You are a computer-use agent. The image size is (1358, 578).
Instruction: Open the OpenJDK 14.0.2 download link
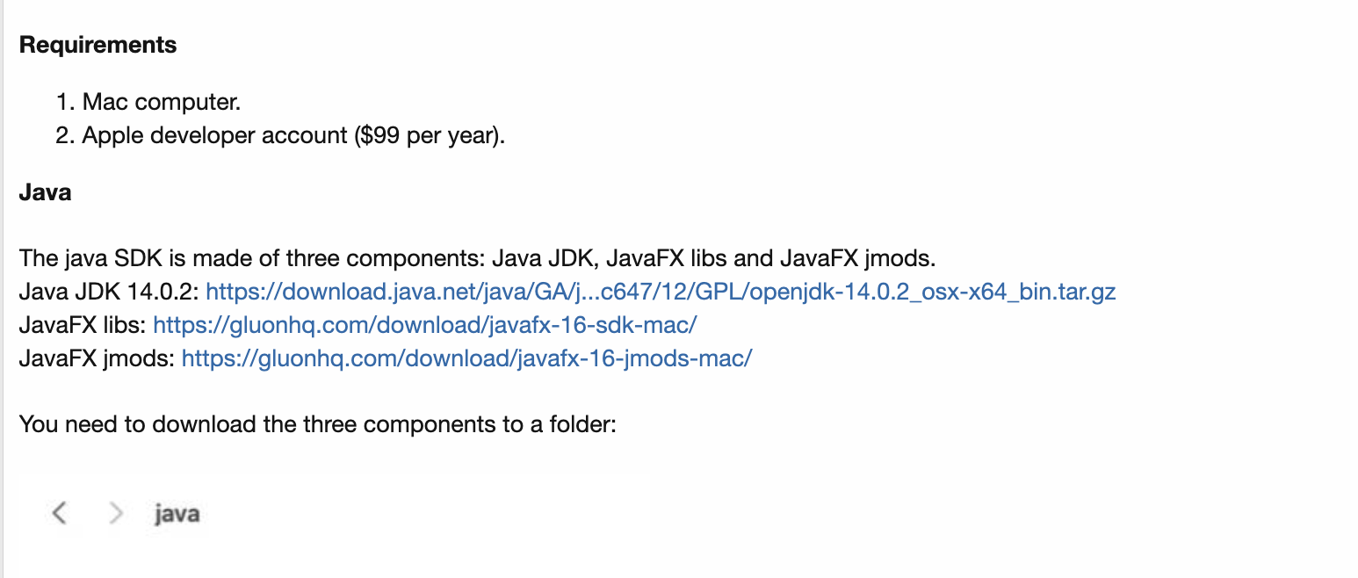pyautogui.click(x=660, y=292)
